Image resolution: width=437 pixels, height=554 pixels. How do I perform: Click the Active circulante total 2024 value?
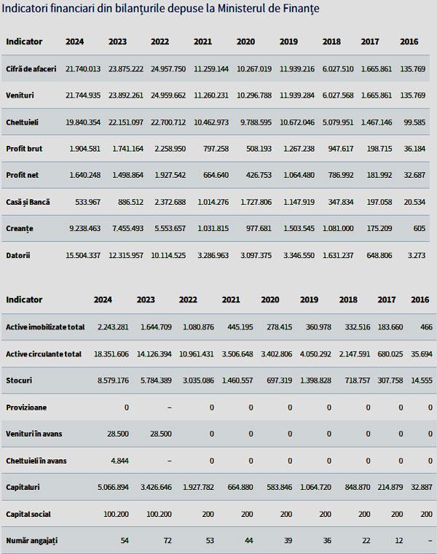coord(111,354)
